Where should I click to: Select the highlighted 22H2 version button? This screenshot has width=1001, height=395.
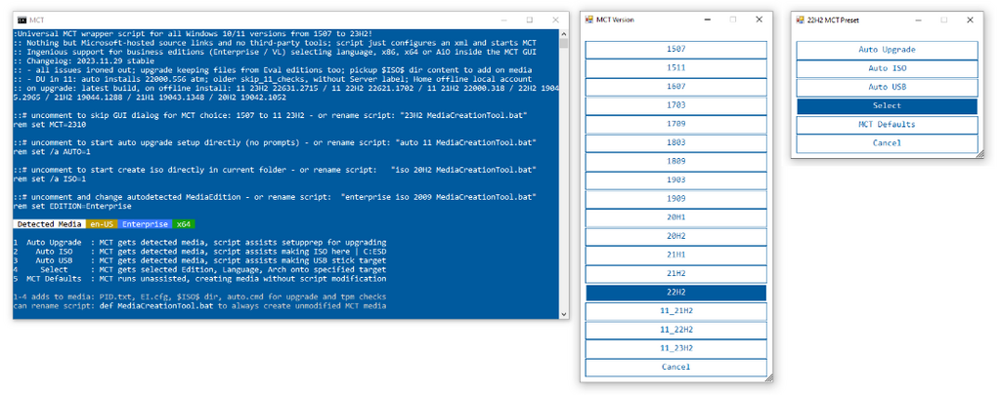(676, 293)
